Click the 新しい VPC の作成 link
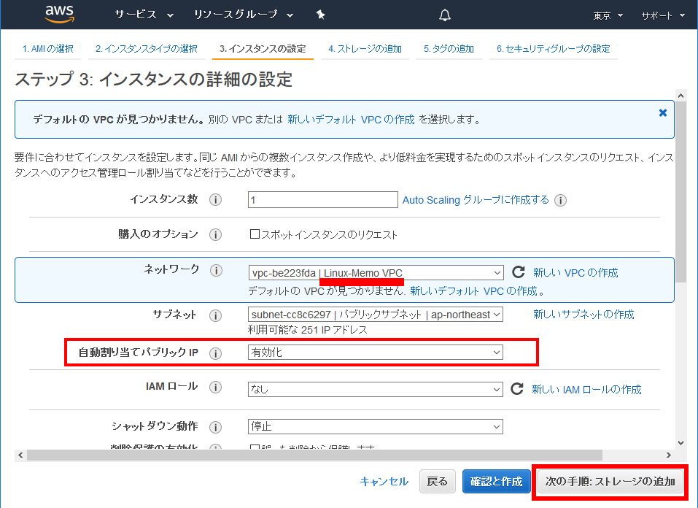698x508 pixels. coord(575,273)
